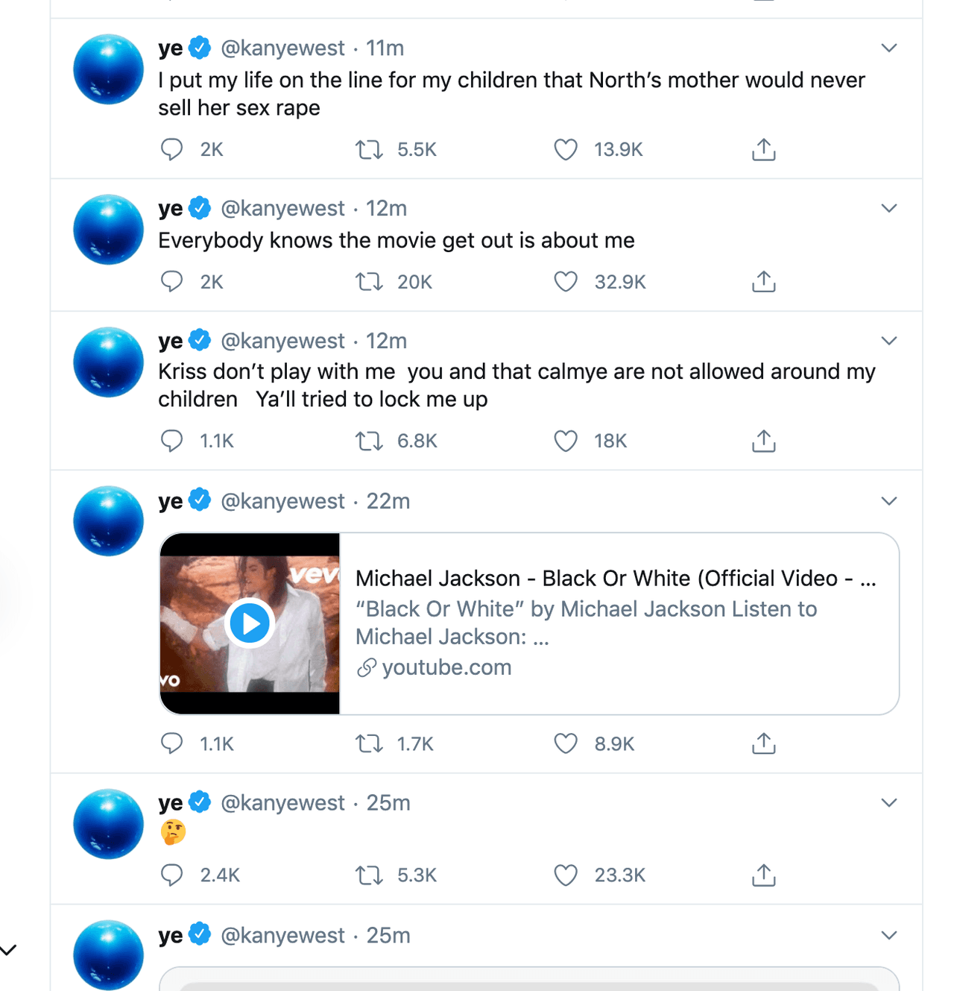954x991 pixels.
Task: Open the reply icon on the 'Get Out' tweet
Action: [x=172, y=282]
